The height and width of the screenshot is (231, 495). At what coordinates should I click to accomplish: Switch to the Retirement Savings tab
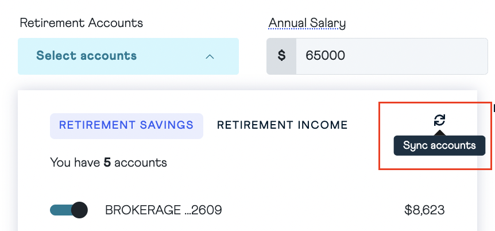(x=126, y=125)
